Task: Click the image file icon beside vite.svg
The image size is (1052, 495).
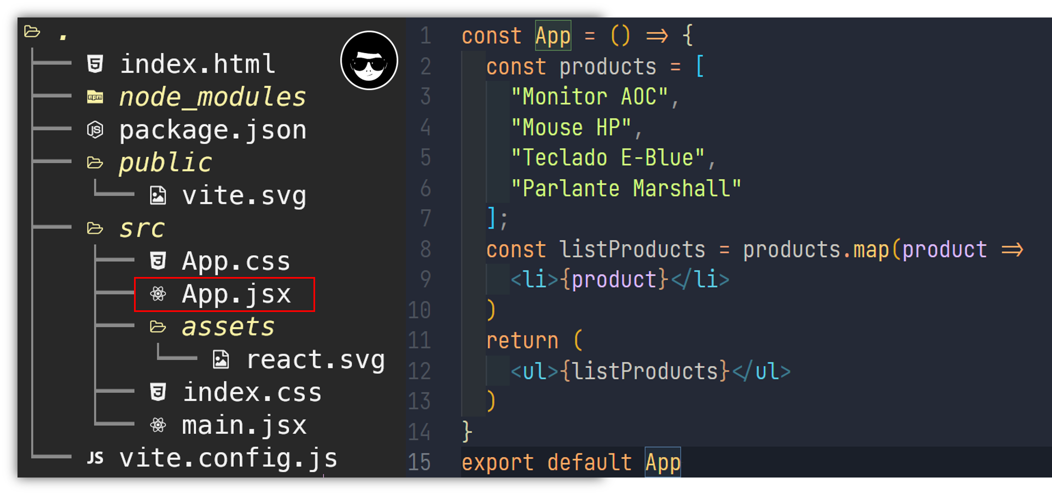Action: coord(158,196)
